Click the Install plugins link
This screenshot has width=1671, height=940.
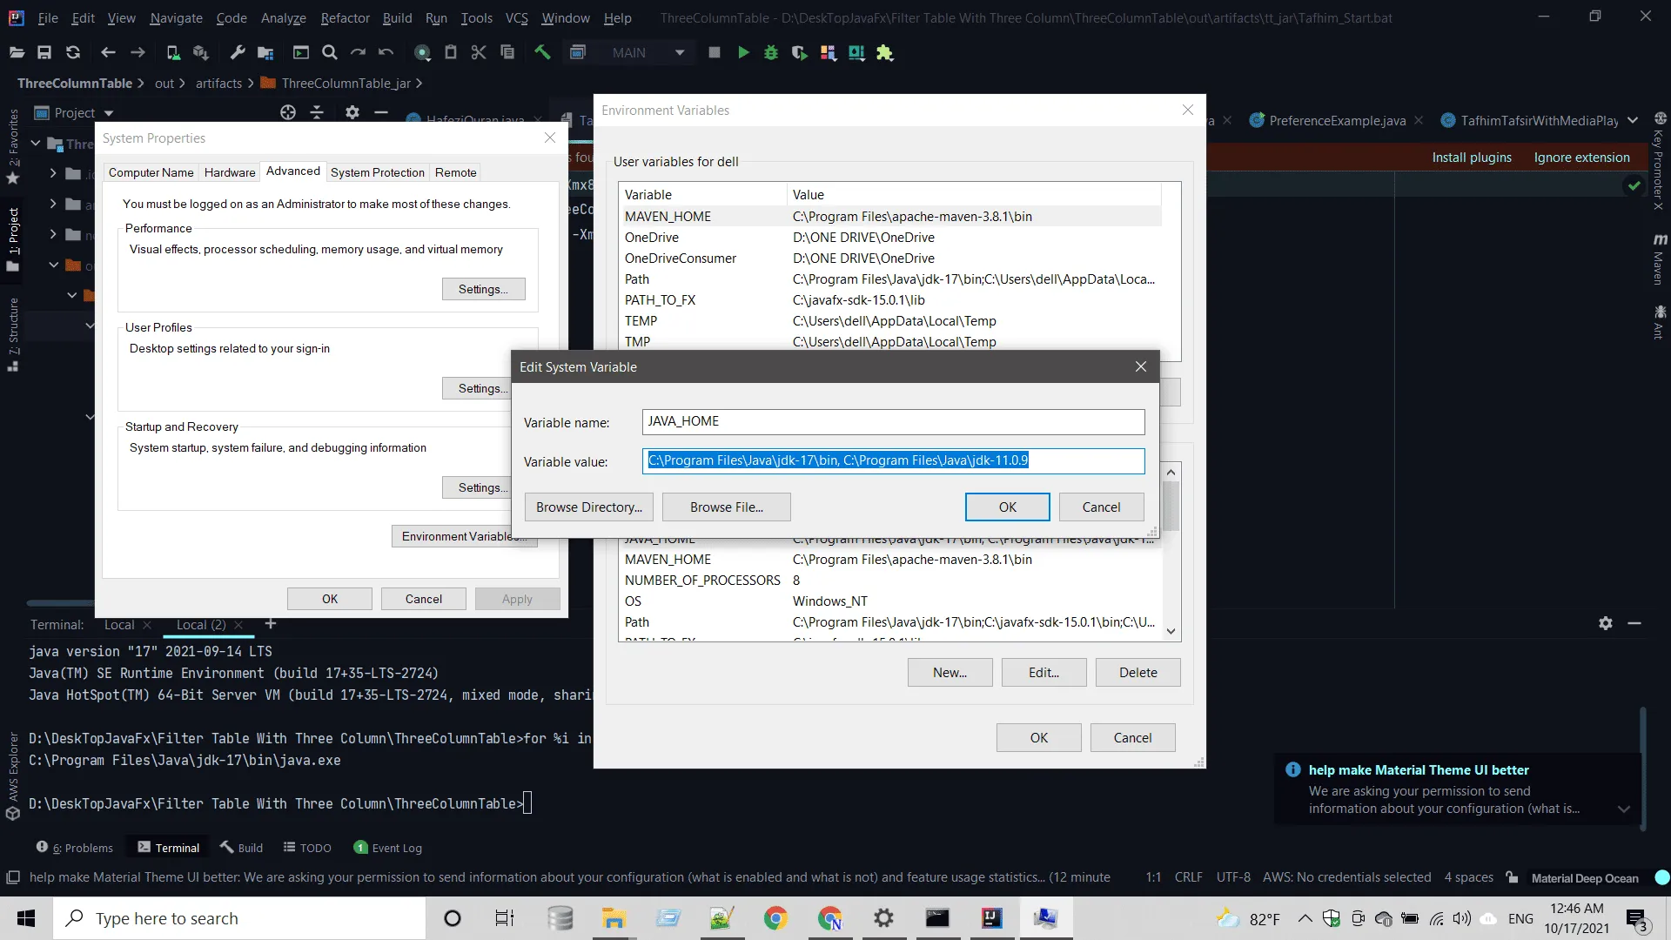pyautogui.click(x=1471, y=158)
